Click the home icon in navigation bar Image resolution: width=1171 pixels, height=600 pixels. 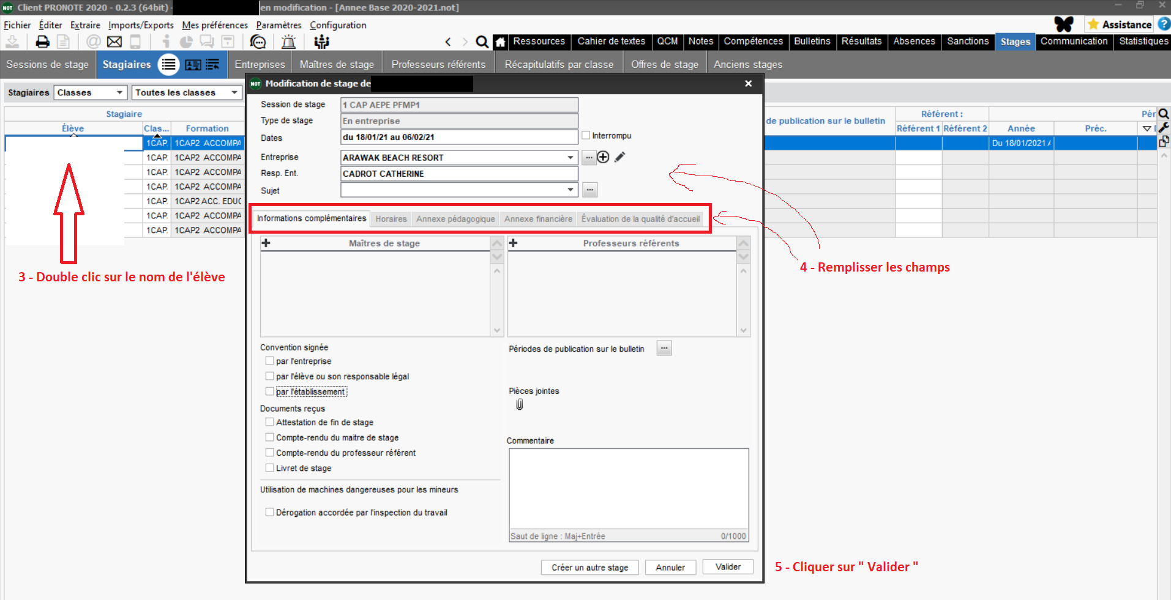pyautogui.click(x=500, y=42)
